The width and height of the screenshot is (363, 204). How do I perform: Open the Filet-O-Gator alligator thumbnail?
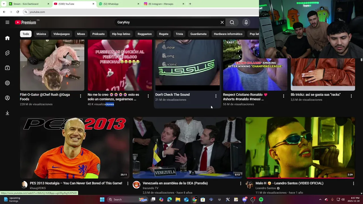click(52, 65)
